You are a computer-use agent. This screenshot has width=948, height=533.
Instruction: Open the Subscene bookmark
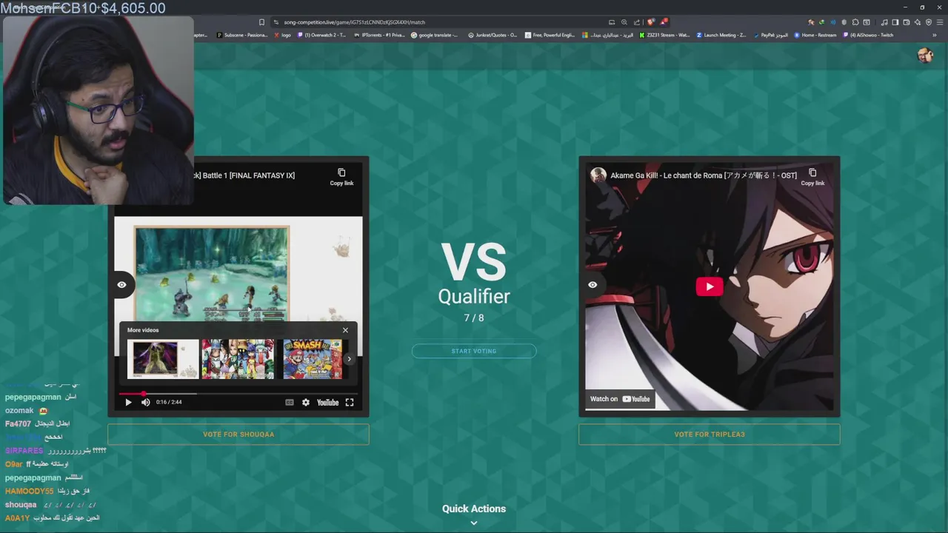[242, 35]
